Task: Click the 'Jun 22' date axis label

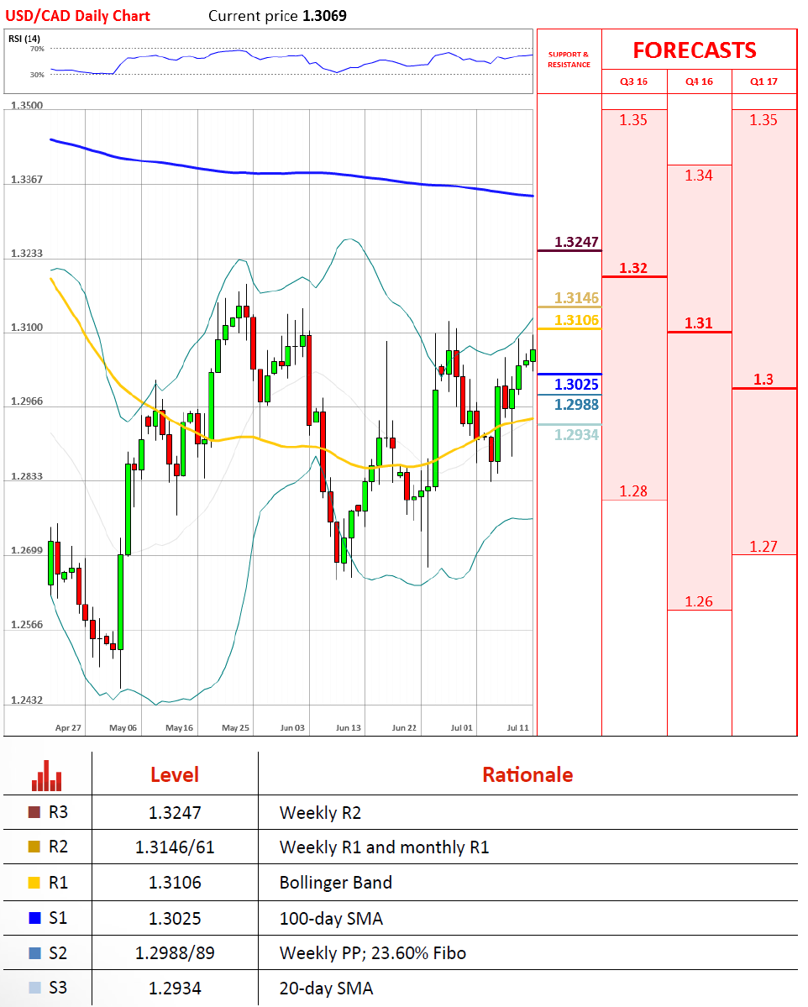Action: tap(404, 727)
